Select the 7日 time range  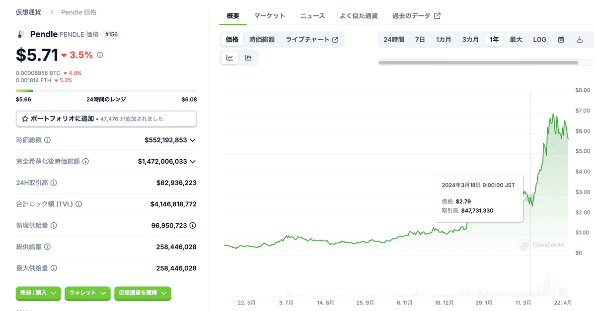pyautogui.click(x=420, y=40)
